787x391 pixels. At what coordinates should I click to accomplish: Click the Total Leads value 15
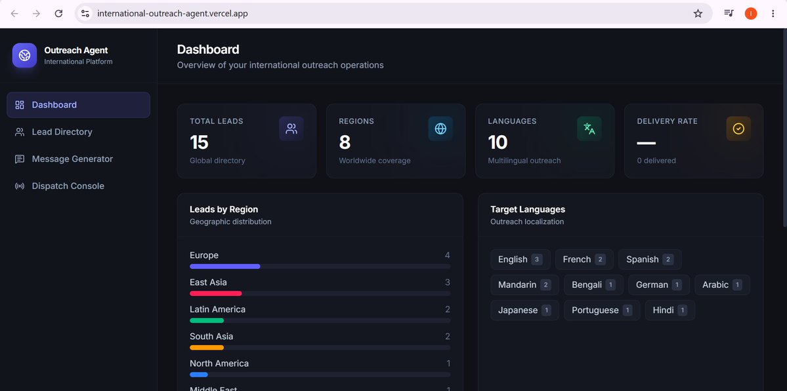(199, 142)
